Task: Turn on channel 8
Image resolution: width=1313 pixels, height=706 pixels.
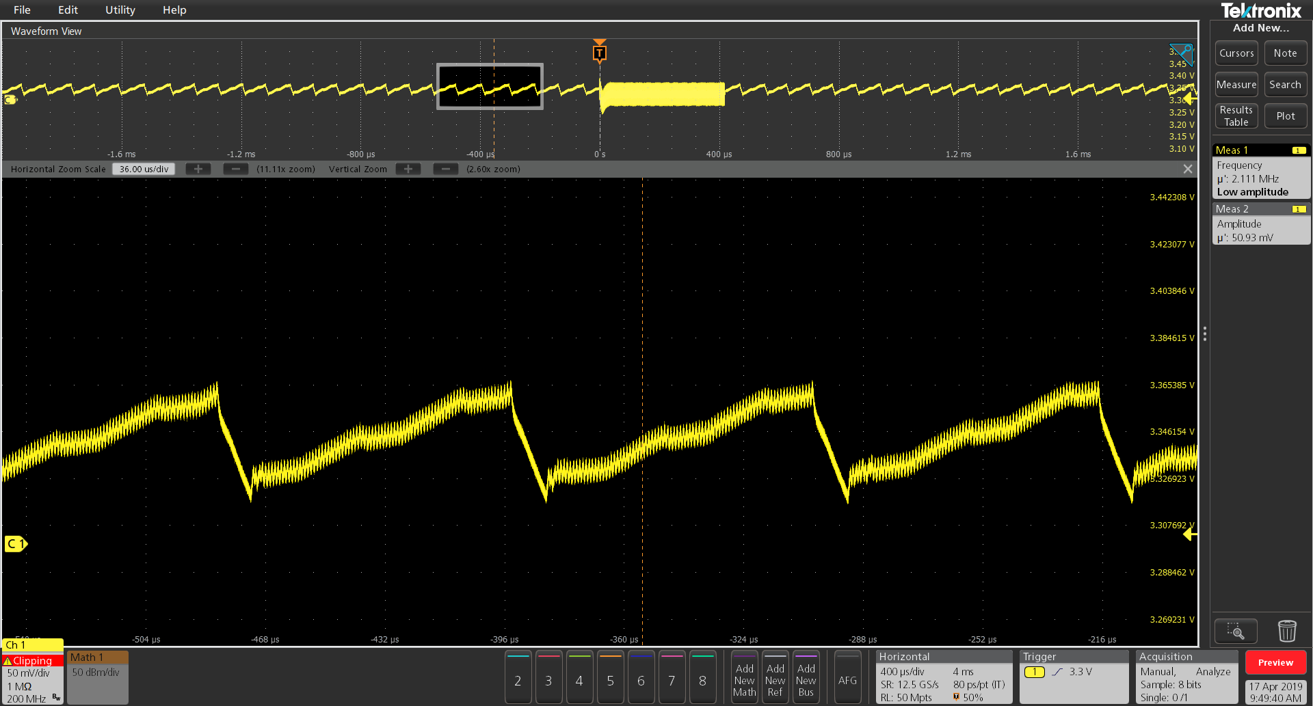Action: (x=702, y=677)
